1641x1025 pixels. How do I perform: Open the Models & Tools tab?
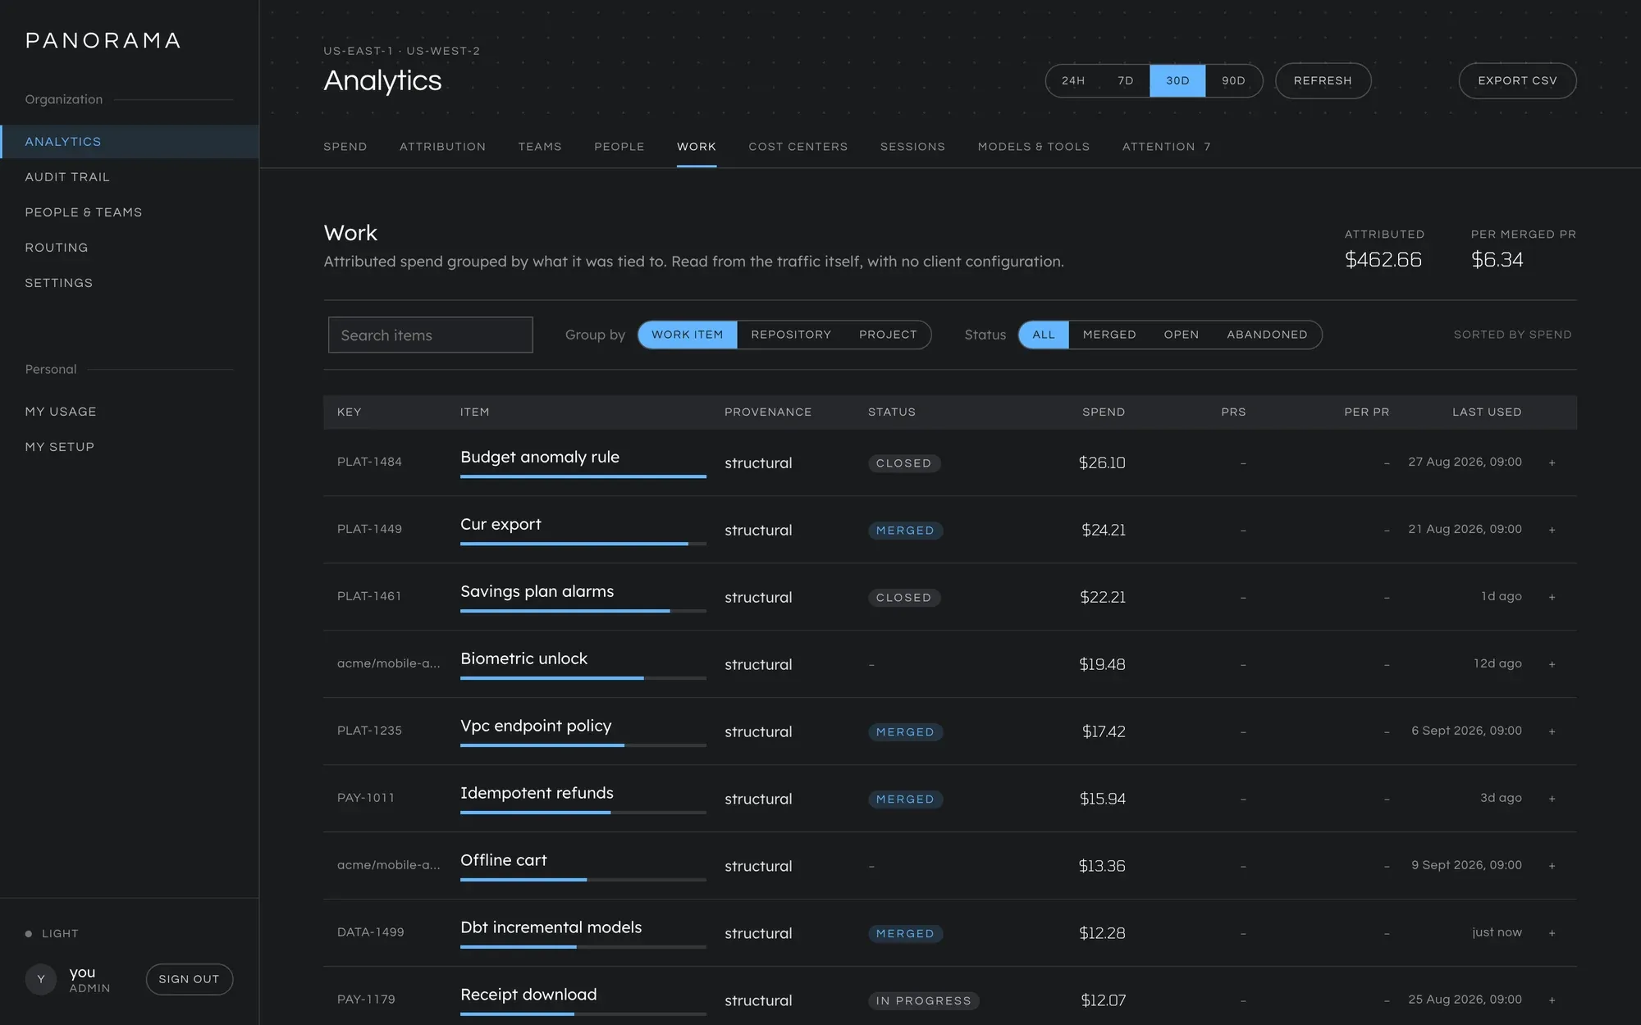click(1034, 147)
